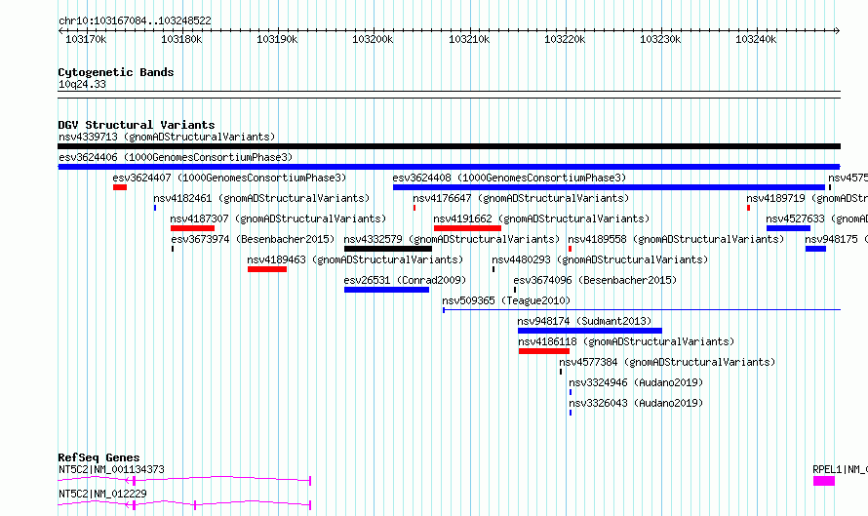Click the nsv4189719 label
Image resolution: width=868 pixels, height=516 pixels.
[x=808, y=198]
